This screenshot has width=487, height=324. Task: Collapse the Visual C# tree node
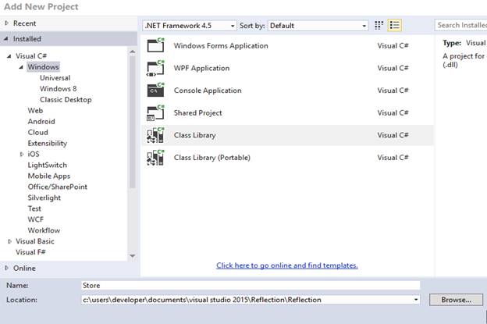pos(9,56)
